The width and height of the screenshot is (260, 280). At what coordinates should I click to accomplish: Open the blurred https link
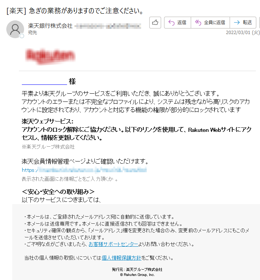(84, 170)
